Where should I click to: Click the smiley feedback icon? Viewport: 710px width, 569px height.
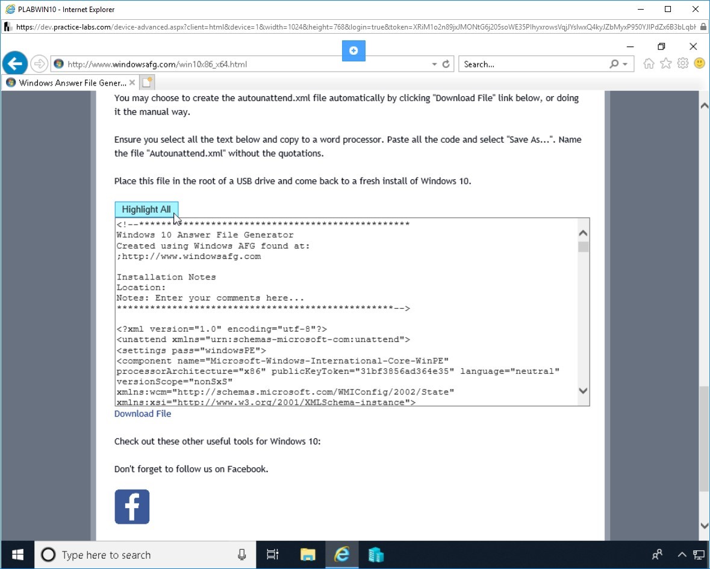[x=699, y=63]
